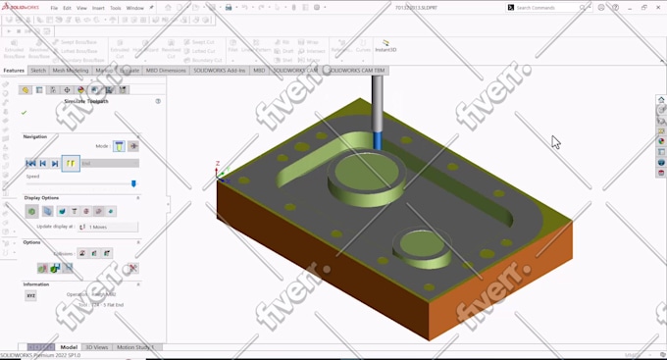The height and width of the screenshot is (360, 667).
Task: Pin the menu bar pushpin
Action: [x=151, y=8]
